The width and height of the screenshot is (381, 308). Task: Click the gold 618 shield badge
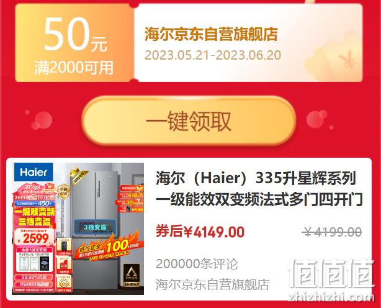click(x=64, y=191)
